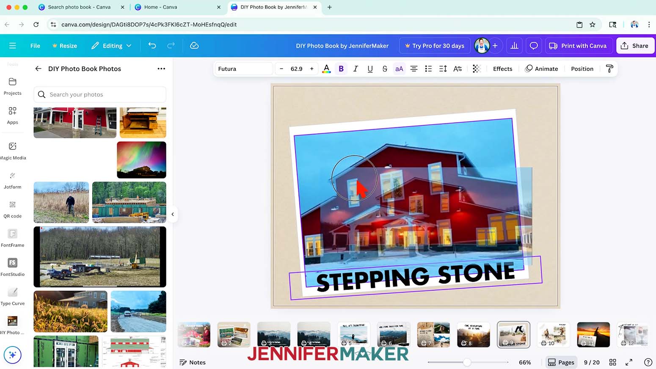Screen dimensions: 656x369
Task: Open folder more options ellipsis
Action: point(161,69)
